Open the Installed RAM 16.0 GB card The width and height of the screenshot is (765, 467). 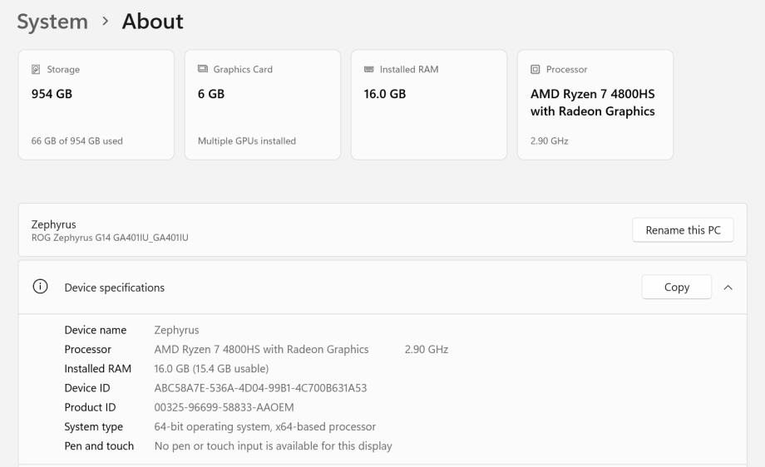[429, 105]
